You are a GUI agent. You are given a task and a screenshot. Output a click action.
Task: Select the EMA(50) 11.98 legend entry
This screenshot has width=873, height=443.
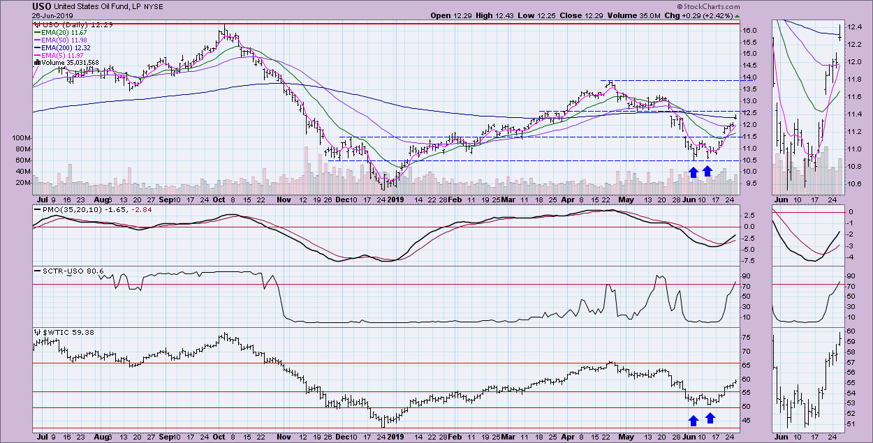click(x=64, y=40)
